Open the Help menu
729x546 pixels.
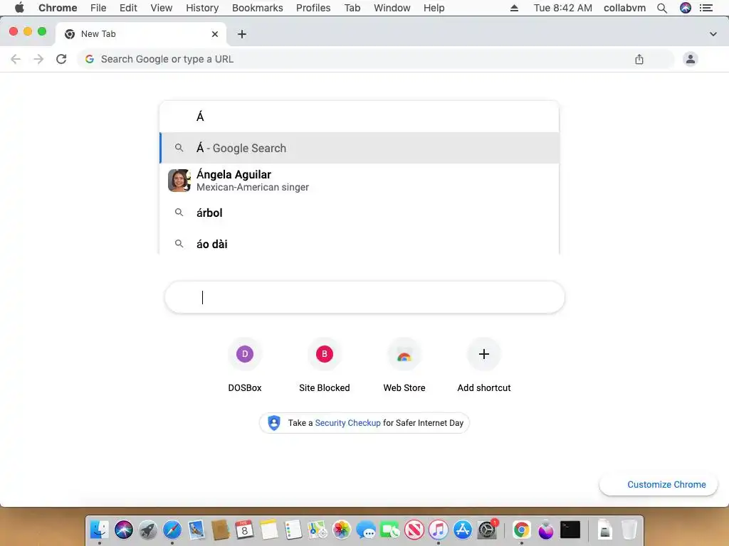(434, 8)
